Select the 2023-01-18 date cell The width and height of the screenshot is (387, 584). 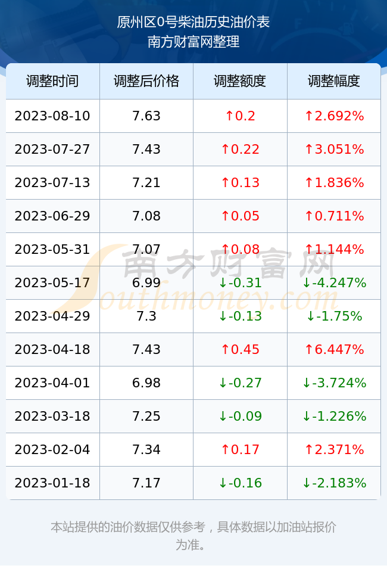point(52,483)
